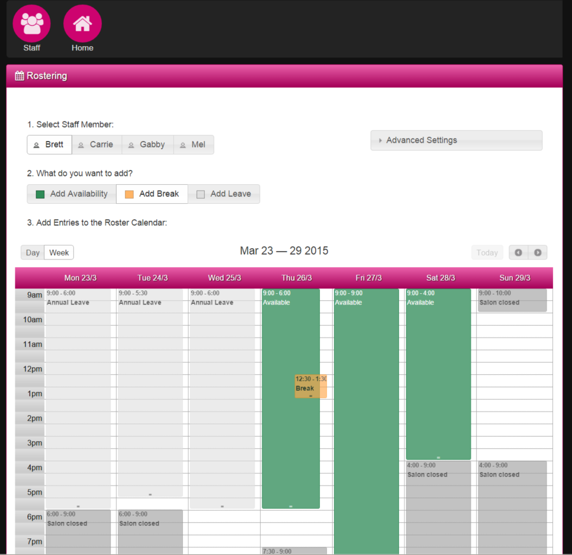Click the resize handle of Tuesday's Annual Leave

click(150, 495)
